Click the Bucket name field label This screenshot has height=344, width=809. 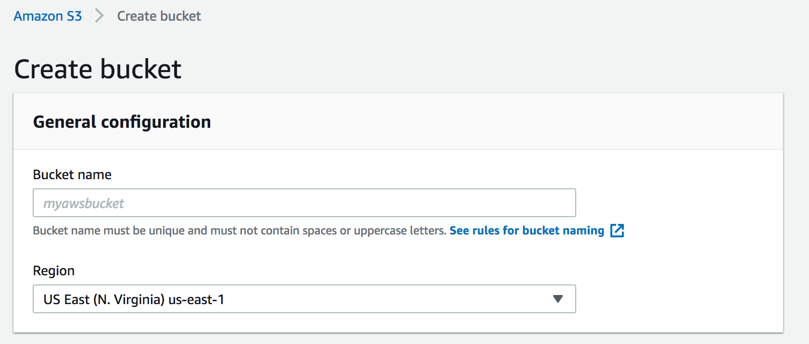72,174
